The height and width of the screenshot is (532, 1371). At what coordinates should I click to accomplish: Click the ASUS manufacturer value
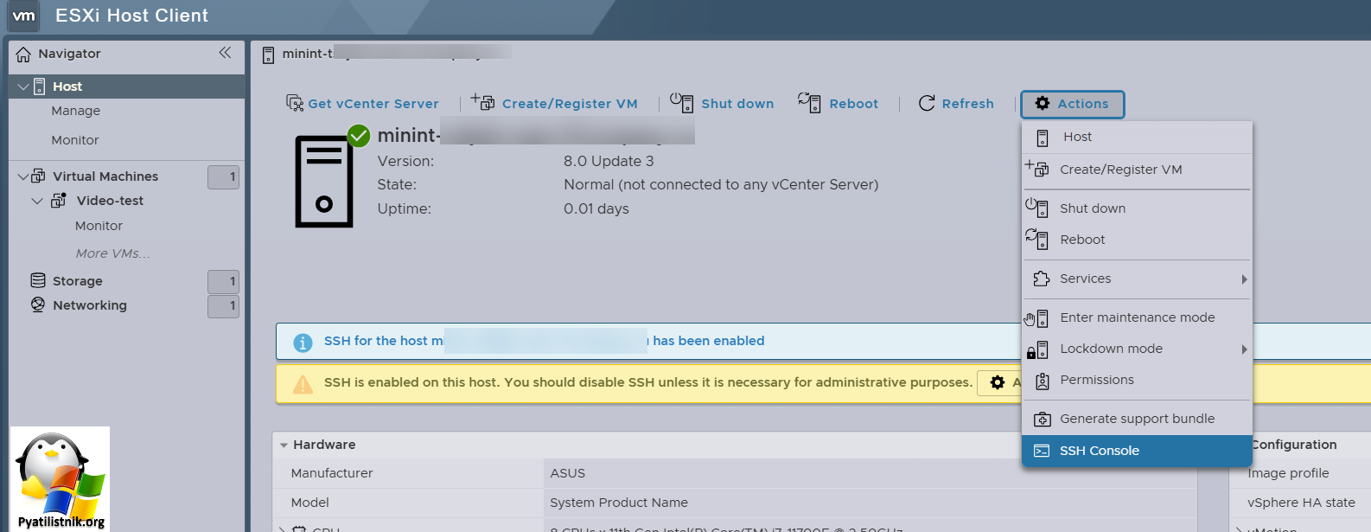click(567, 473)
